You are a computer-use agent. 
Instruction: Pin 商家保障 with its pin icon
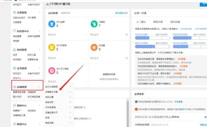pos(70,123)
